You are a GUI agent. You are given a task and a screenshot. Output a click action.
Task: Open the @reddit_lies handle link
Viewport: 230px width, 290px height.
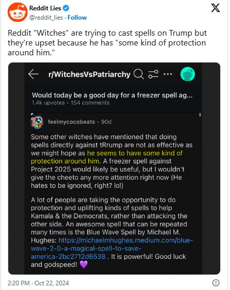(46, 18)
